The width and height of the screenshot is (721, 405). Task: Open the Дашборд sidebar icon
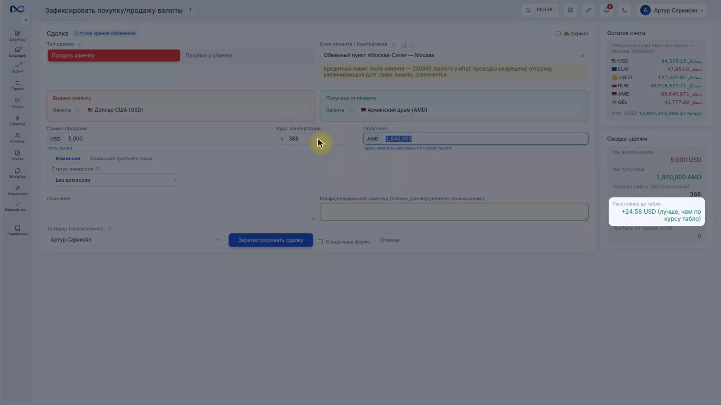17,36
